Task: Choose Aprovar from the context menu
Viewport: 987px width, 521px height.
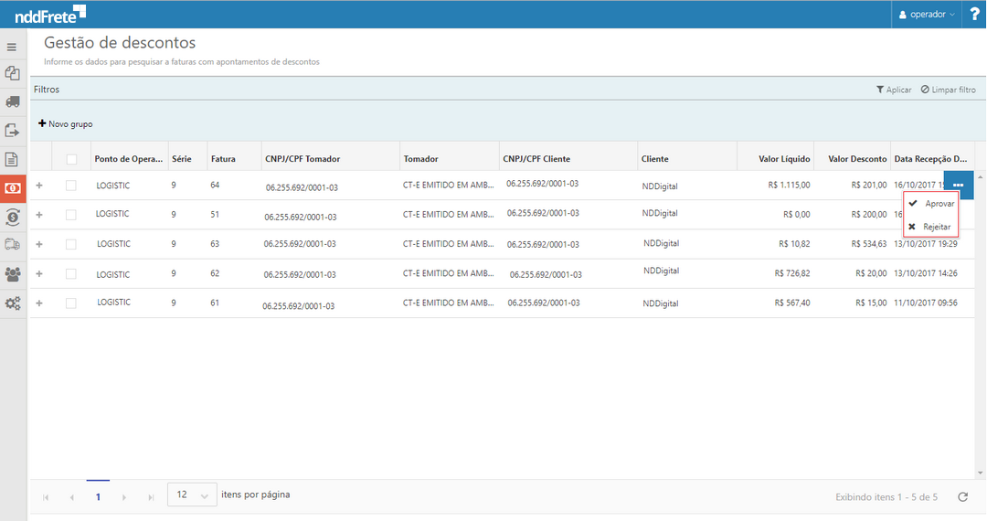Action: click(x=939, y=204)
